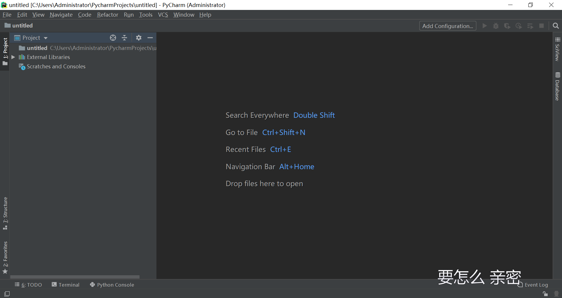Toggle tool window bars in the status bar corner

pos(7,294)
